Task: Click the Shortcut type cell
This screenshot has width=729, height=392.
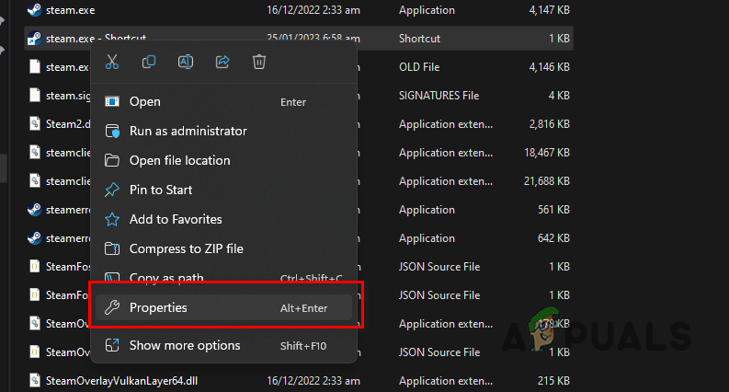Action: (x=419, y=38)
